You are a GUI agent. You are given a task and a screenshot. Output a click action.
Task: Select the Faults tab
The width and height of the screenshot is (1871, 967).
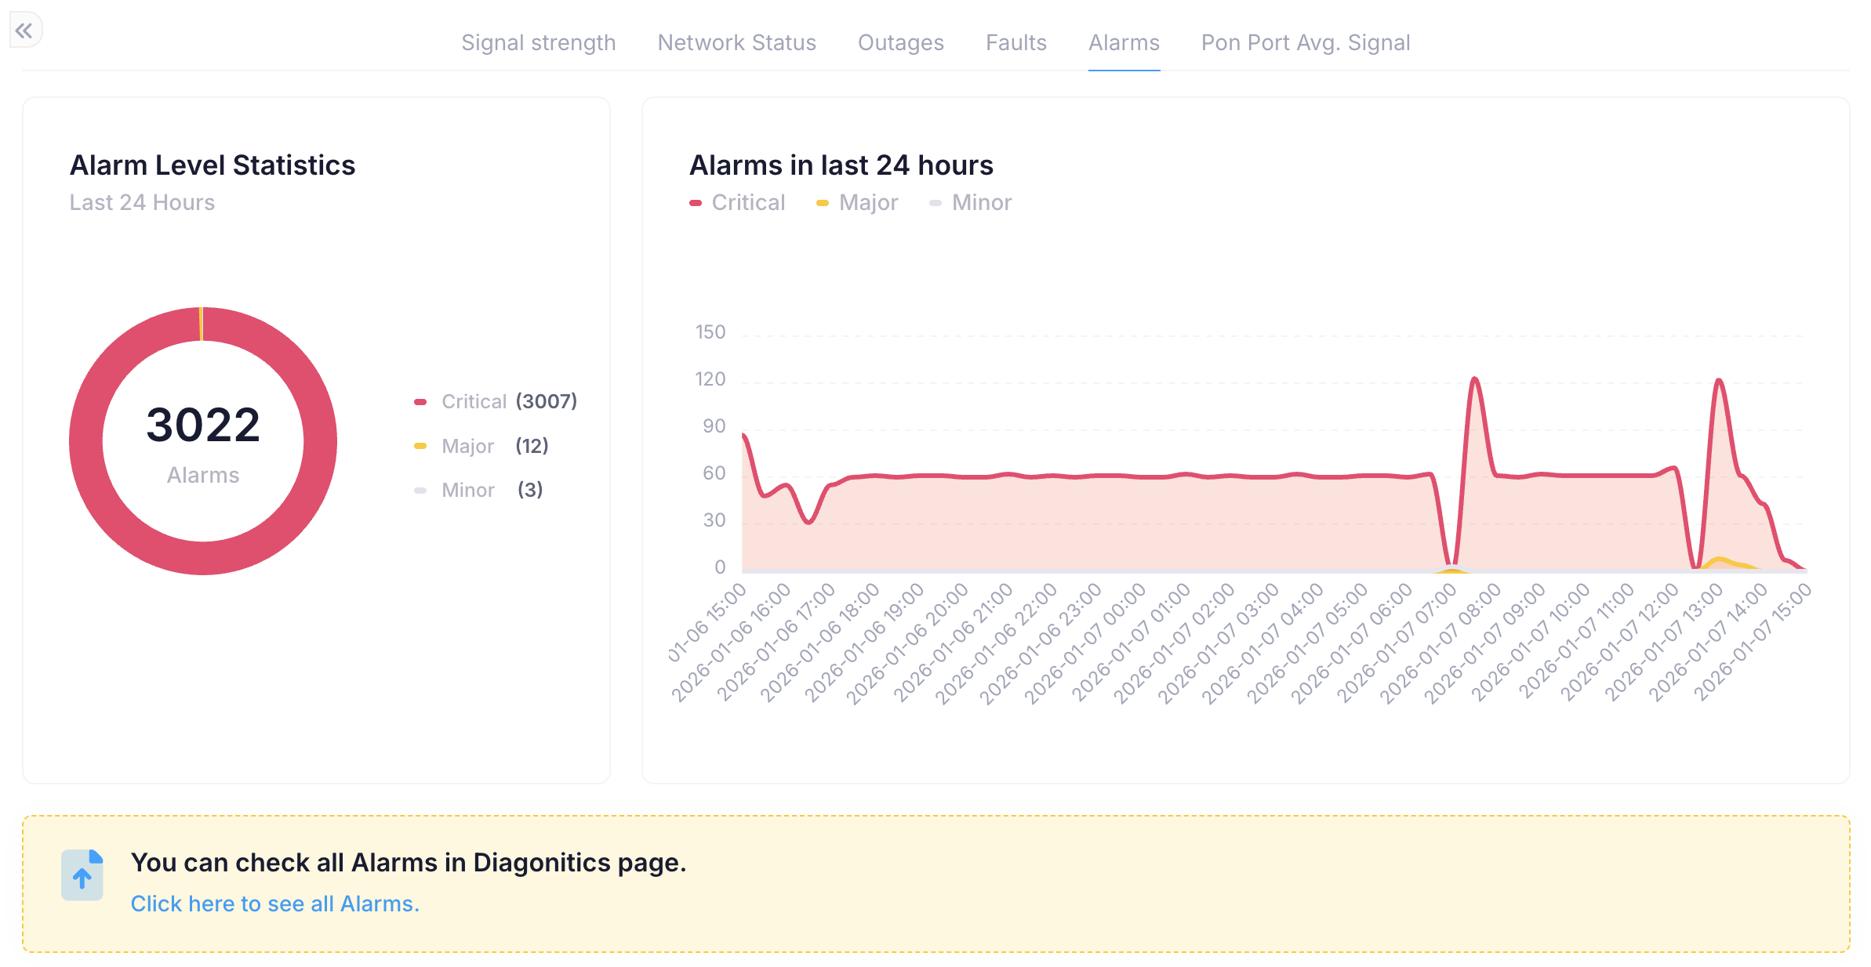pyautogui.click(x=1015, y=42)
